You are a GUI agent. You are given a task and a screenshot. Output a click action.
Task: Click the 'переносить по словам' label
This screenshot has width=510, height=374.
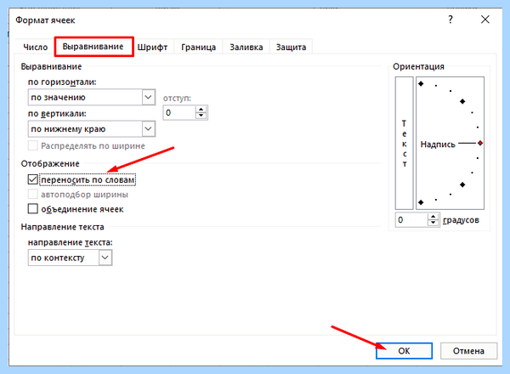pyautogui.click(x=88, y=180)
